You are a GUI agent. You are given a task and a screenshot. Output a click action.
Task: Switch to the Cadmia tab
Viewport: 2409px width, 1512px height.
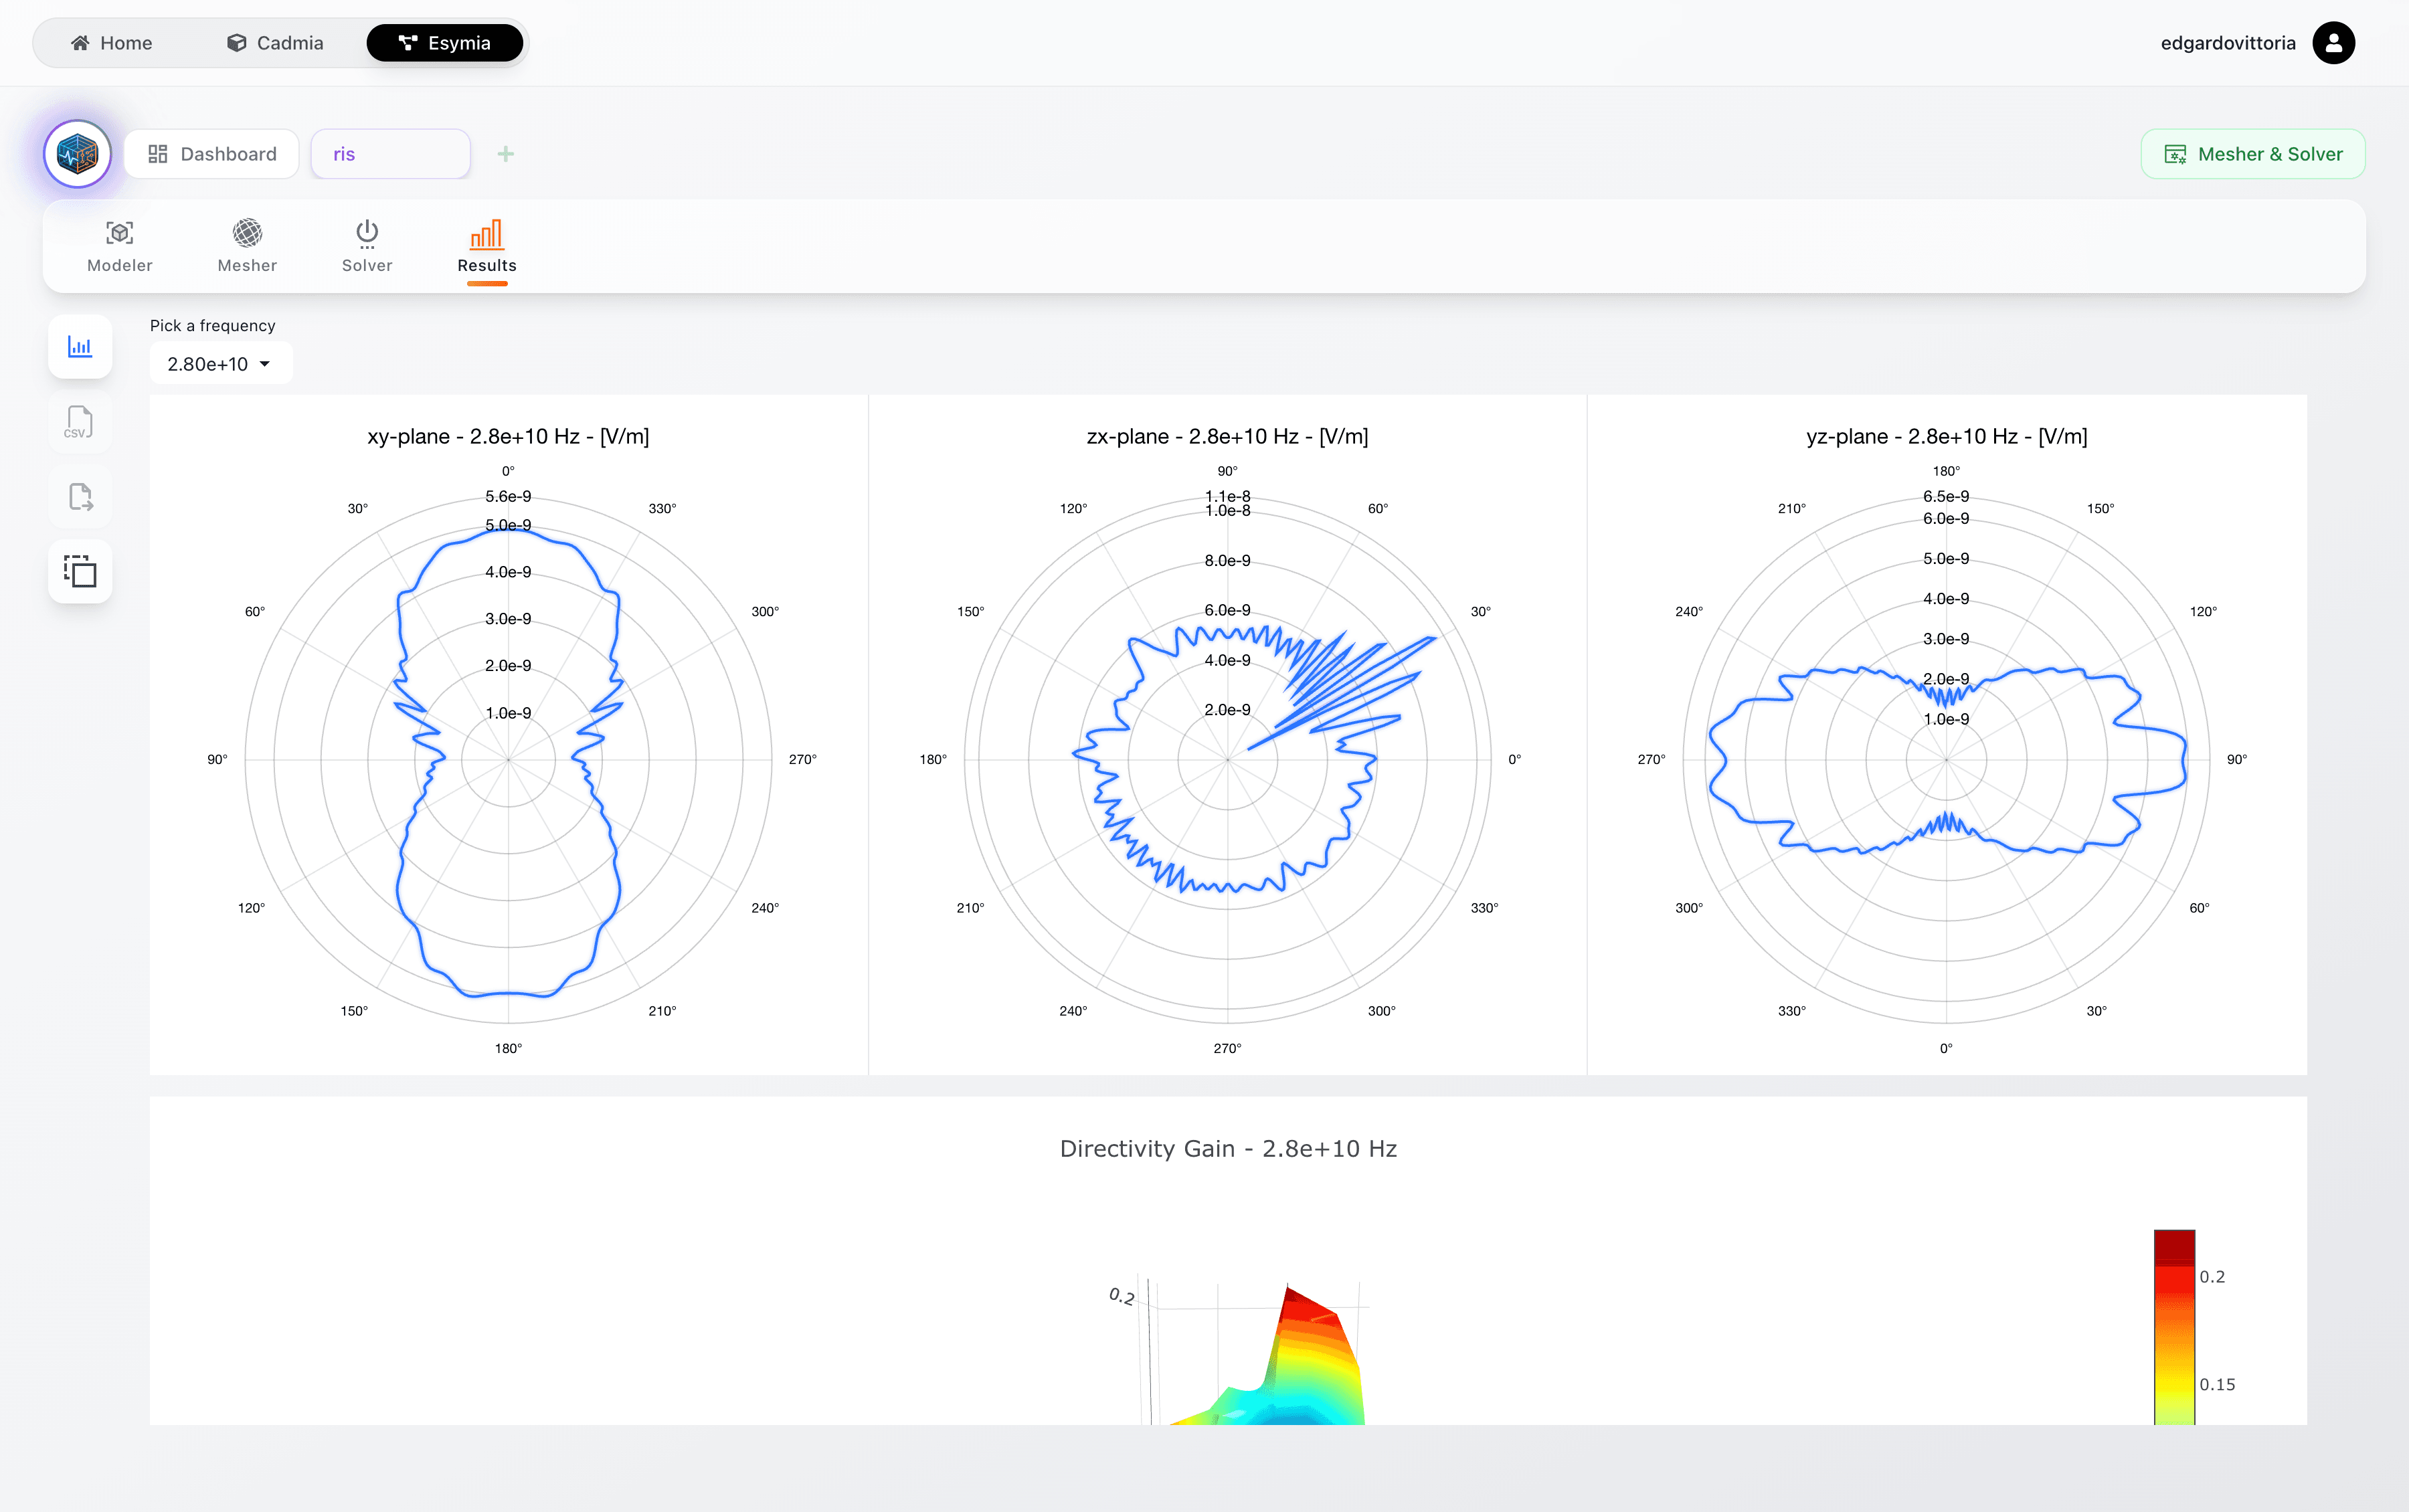pyautogui.click(x=276, y=42)
